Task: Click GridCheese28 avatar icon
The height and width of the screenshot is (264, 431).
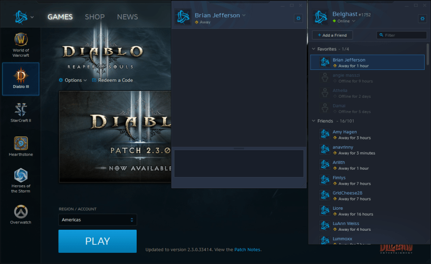Action: (325, 196)
